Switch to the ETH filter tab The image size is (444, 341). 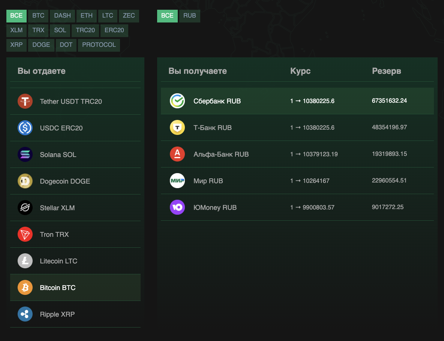(x=87, y=16)
